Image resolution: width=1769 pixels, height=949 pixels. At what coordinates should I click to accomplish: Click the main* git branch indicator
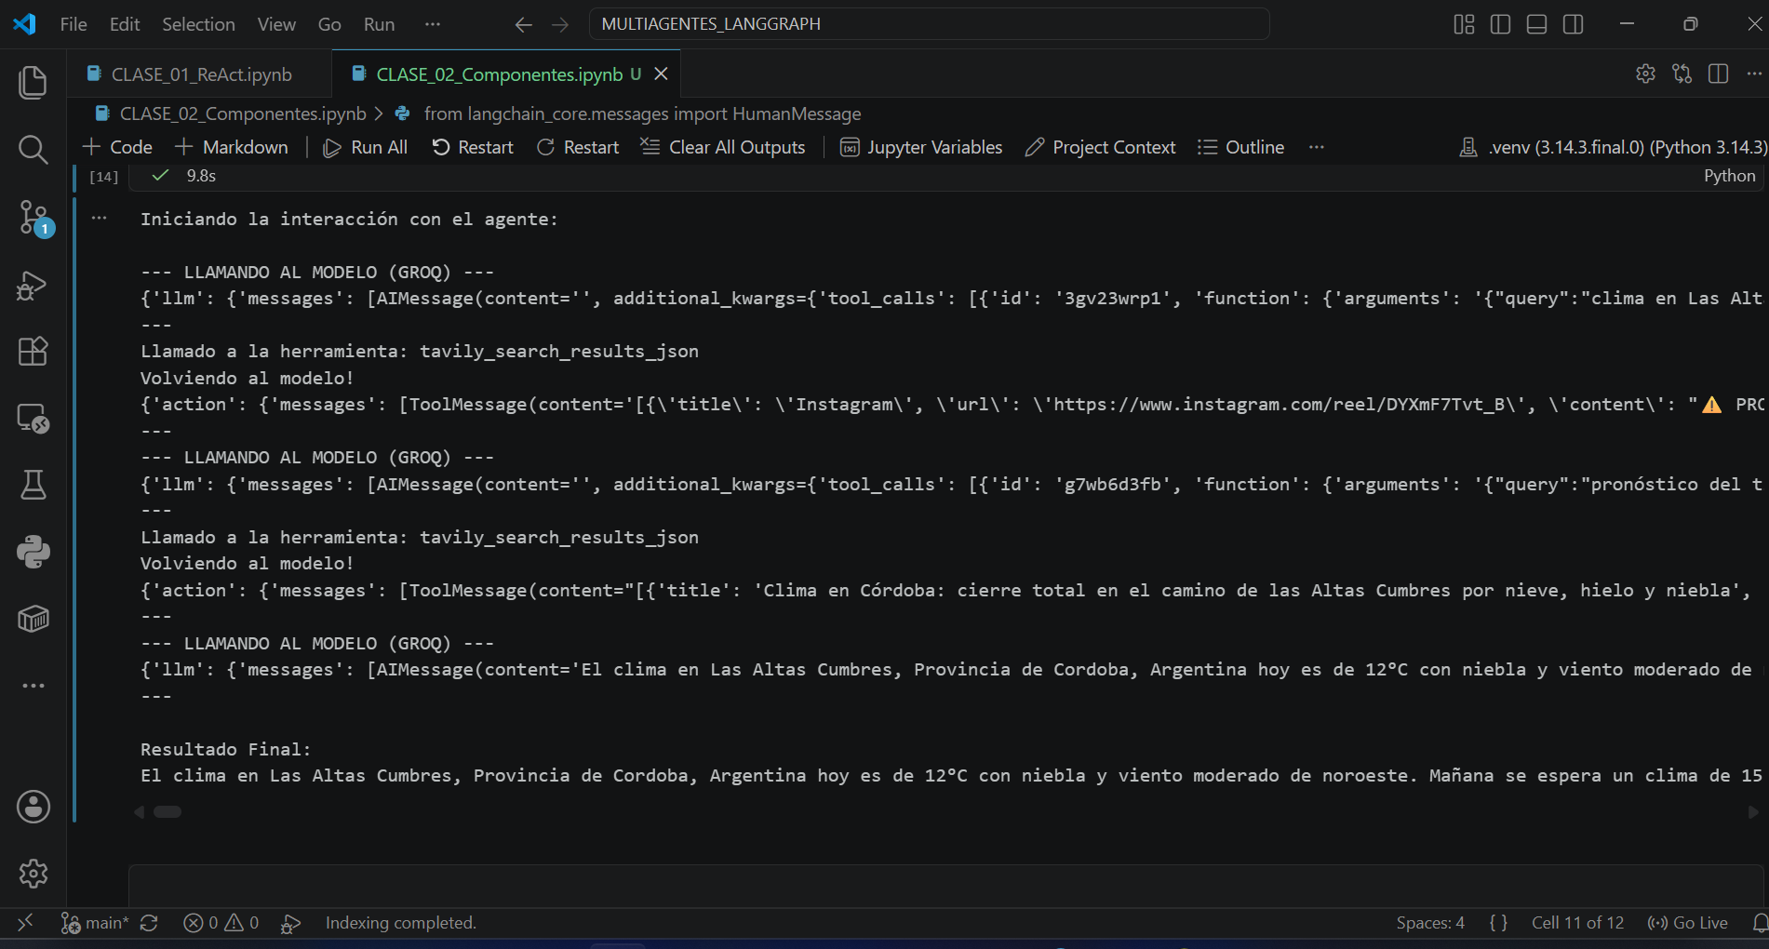95,922
